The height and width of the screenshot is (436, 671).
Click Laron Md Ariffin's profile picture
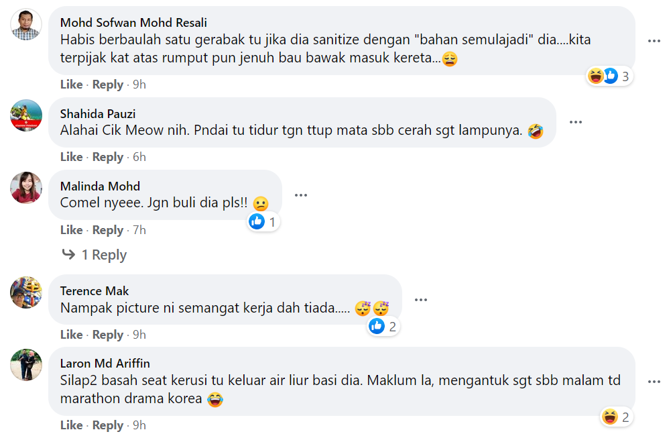(x=27, y=365)
